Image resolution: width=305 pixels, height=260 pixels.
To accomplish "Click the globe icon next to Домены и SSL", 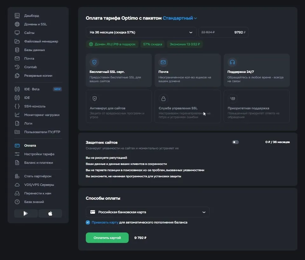I will tap(17, 24).
